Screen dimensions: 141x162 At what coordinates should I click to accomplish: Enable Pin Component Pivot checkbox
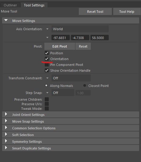click(47, 65)
